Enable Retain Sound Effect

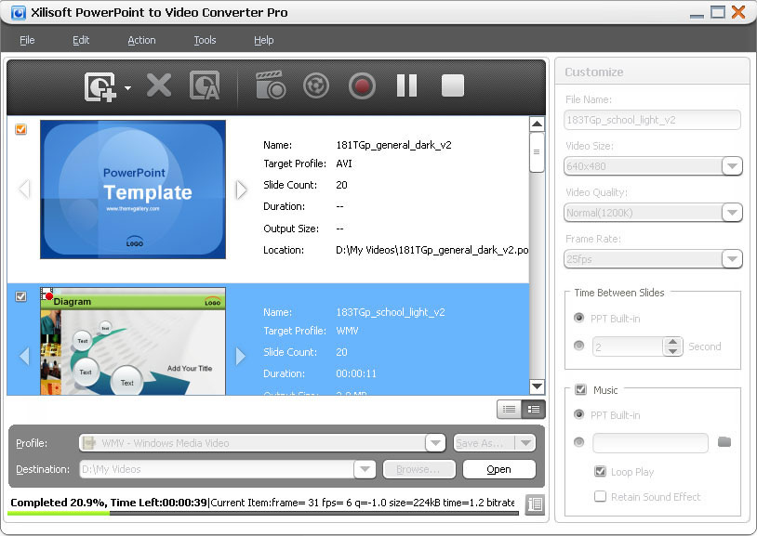(x=600, y=497)
